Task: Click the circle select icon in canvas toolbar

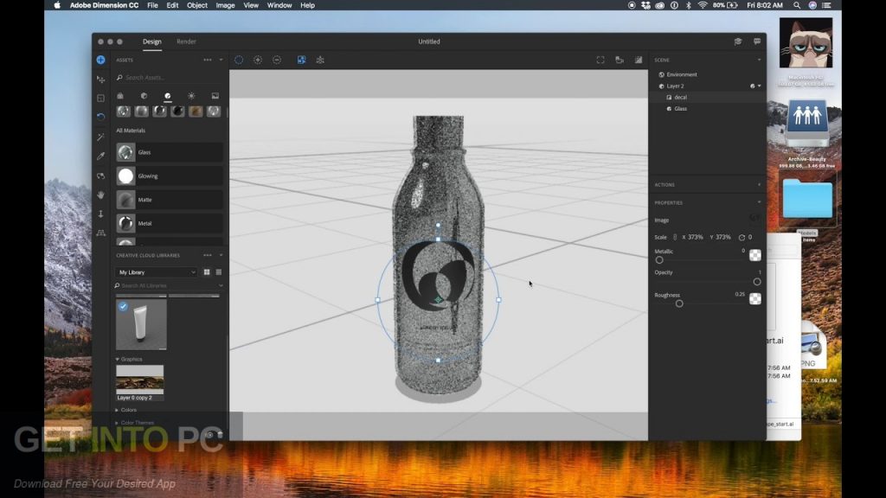Action: [239, 60]
